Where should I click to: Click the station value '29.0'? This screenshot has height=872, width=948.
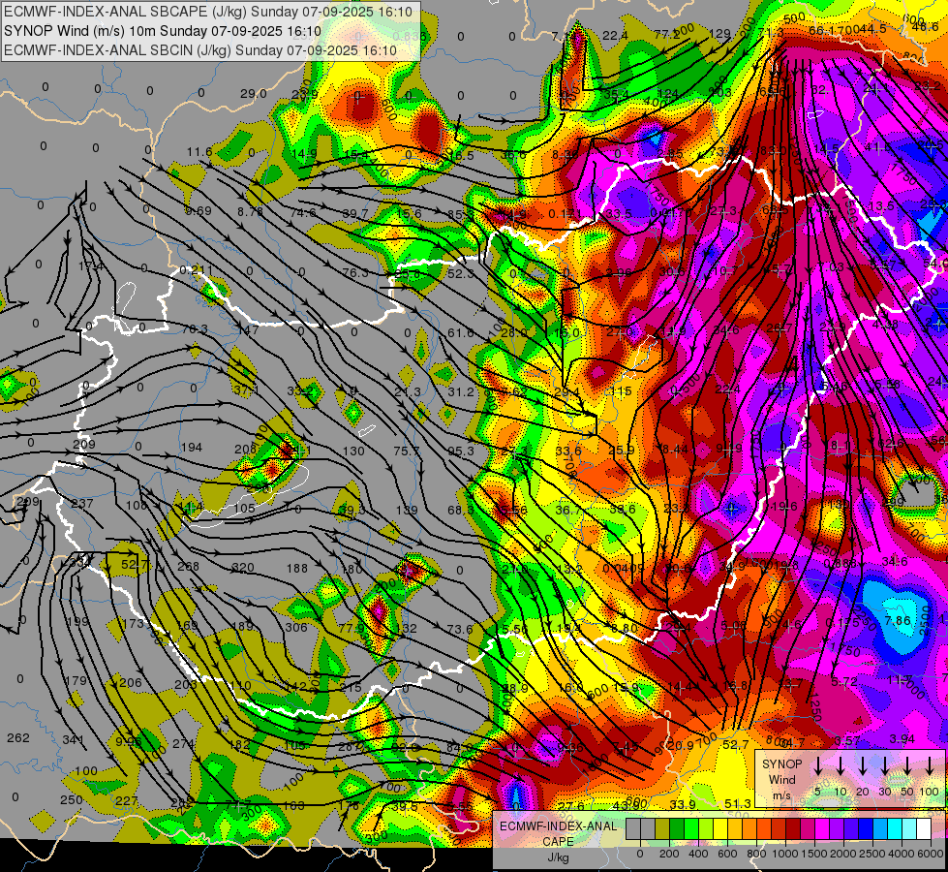(x=254, y=93)
